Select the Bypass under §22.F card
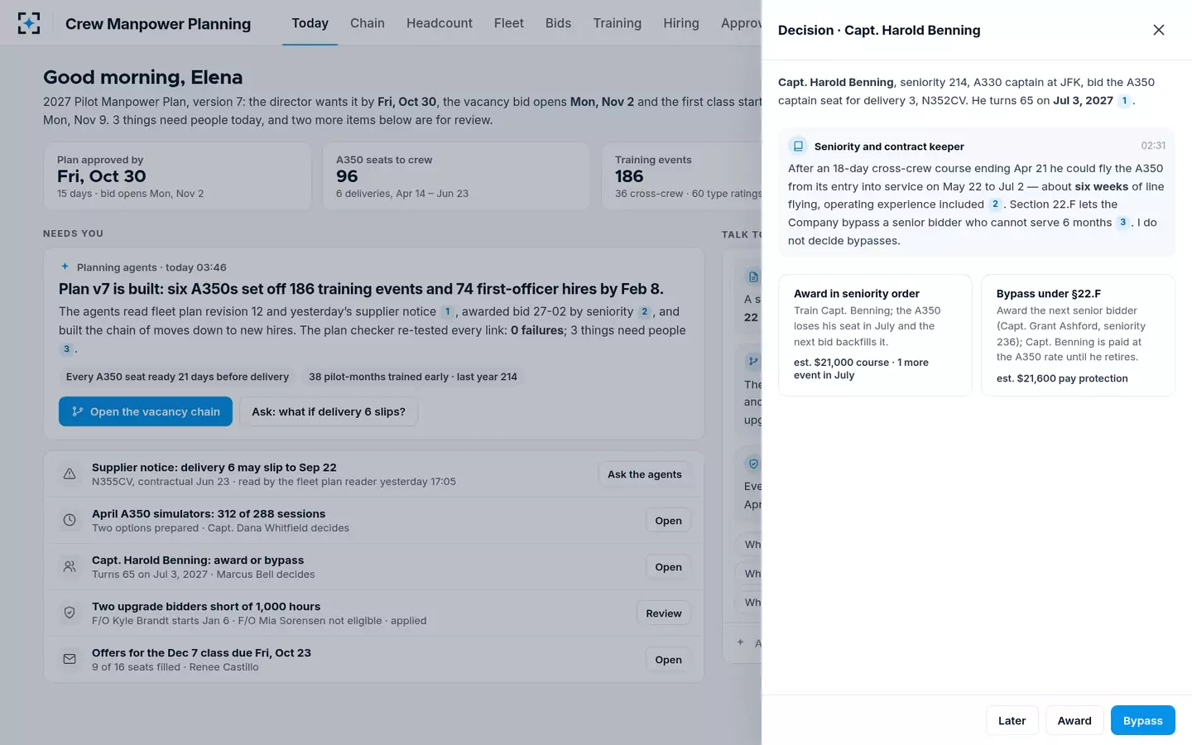This screenshot has width=1192, height=745. pos(1078,335)
